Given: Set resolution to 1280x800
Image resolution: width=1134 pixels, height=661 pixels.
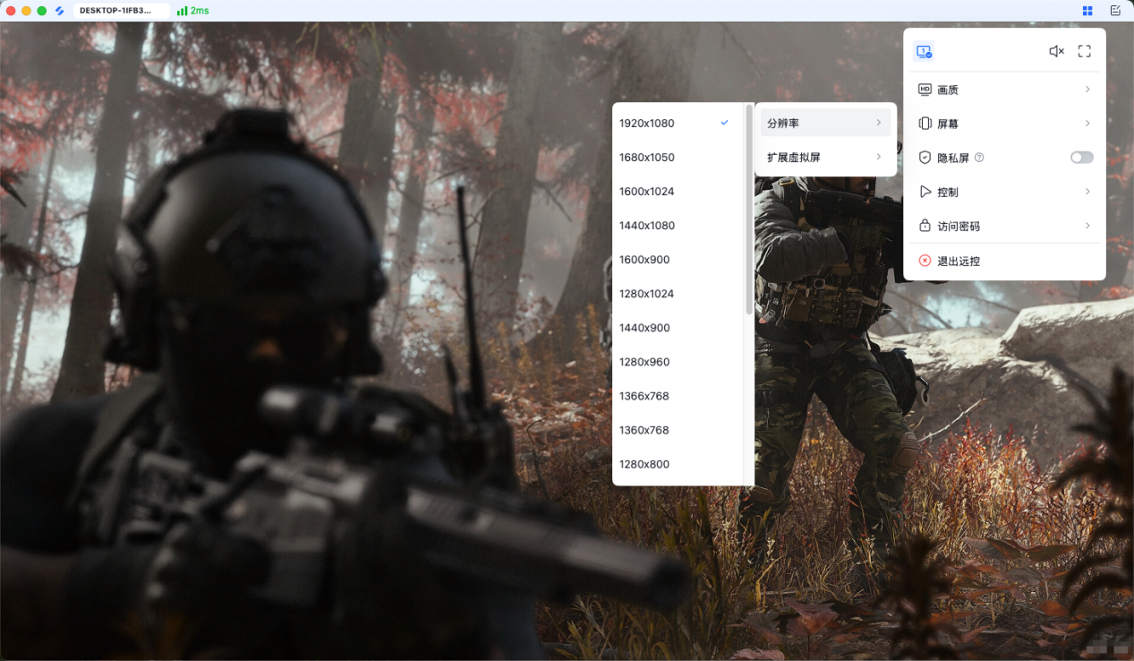Looking at the screenshot, I should [678, 463].
